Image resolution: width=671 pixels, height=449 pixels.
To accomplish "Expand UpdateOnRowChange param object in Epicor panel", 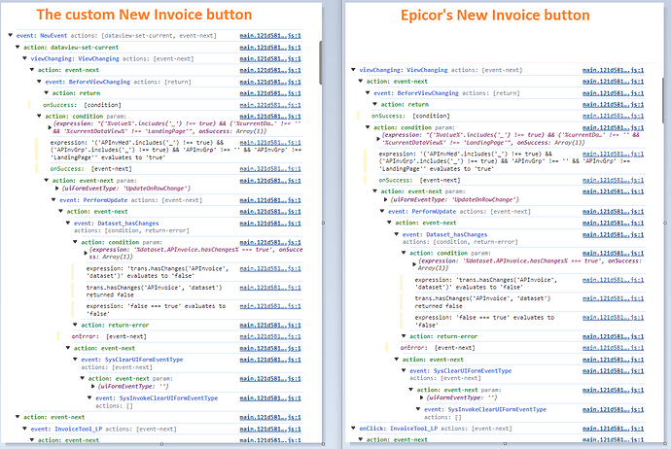I will (x=385, y=199).
